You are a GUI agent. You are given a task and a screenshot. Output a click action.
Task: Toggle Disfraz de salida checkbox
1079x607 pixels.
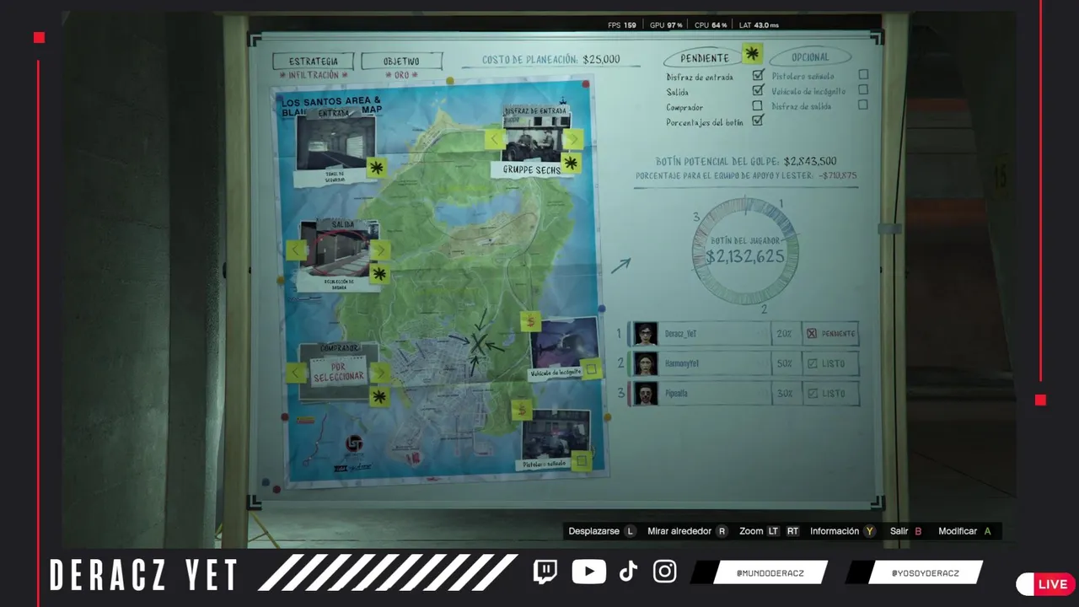(862, 105)
